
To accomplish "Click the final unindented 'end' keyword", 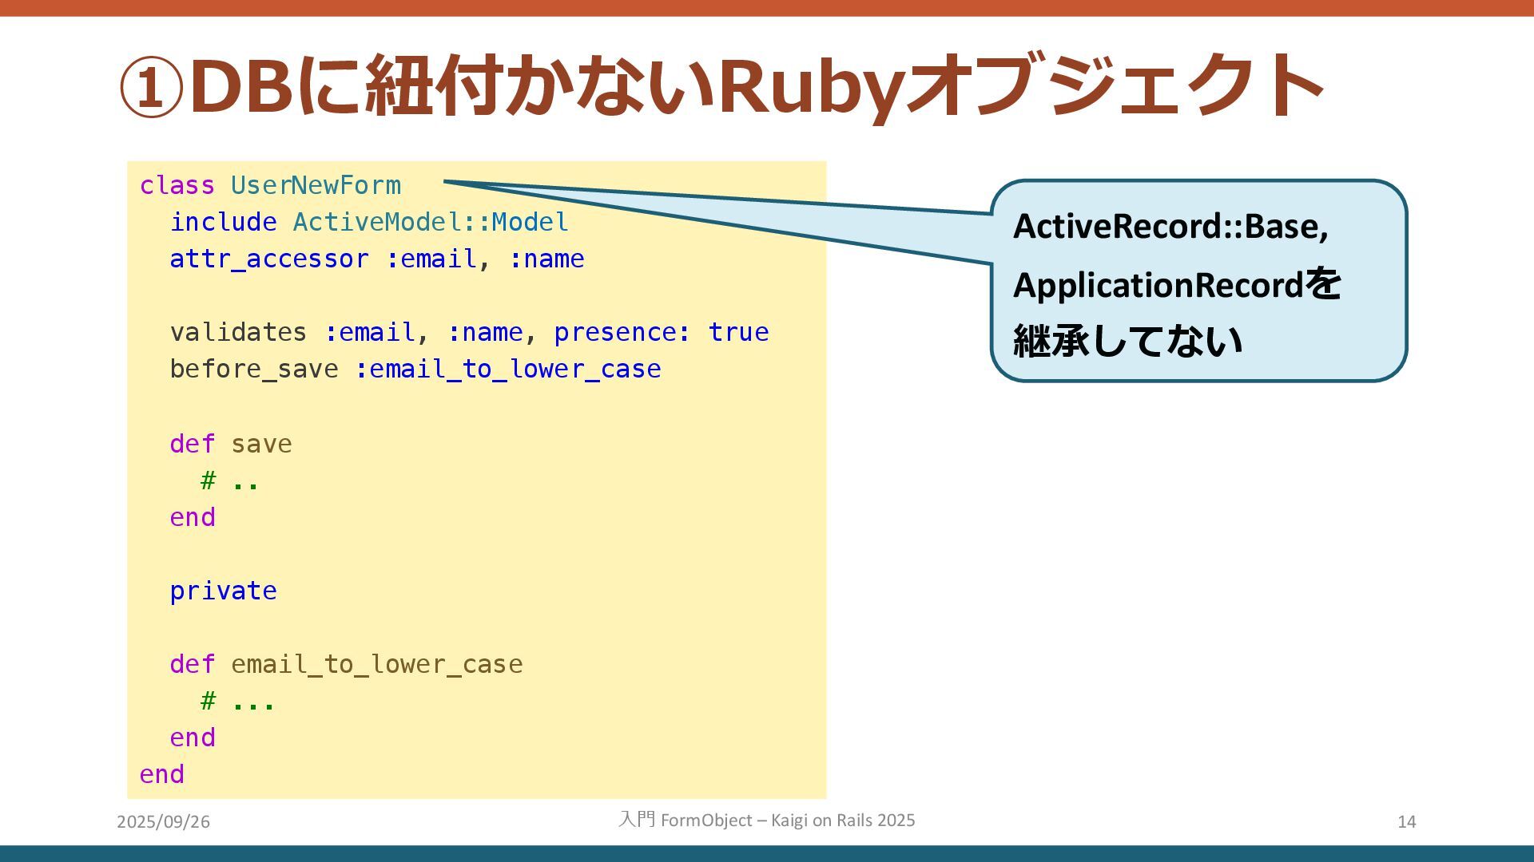I will click(161, 774).
